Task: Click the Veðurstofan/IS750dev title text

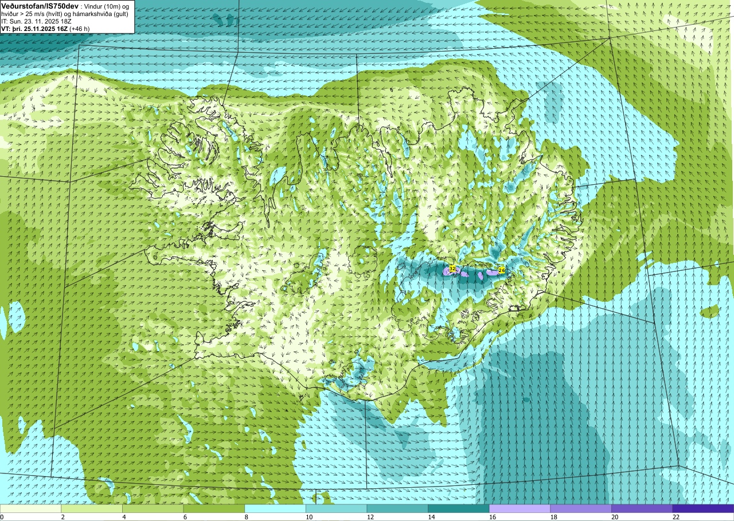Action: click(x=40, y=6)
